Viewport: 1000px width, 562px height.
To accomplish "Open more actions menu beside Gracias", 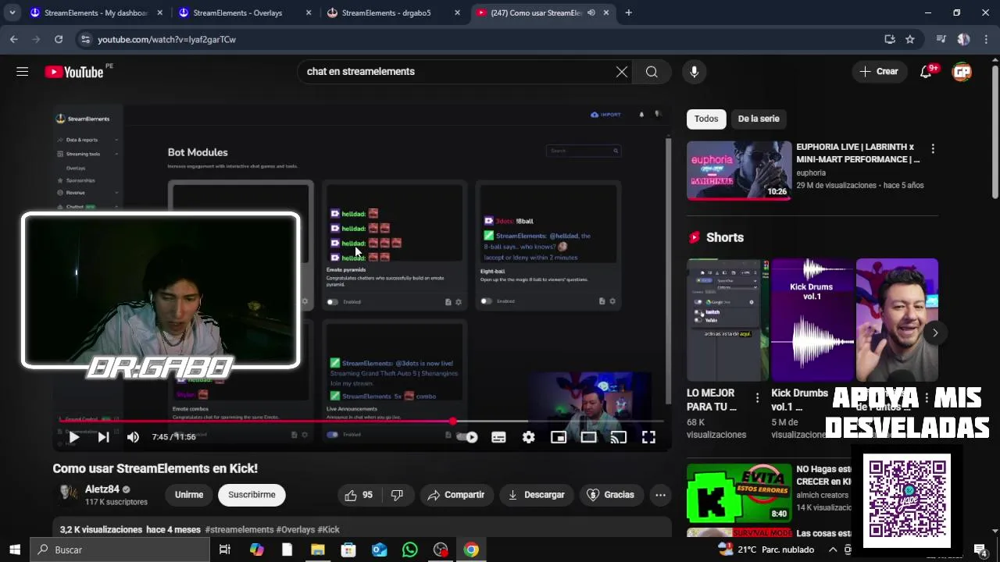I will (660, 495).
